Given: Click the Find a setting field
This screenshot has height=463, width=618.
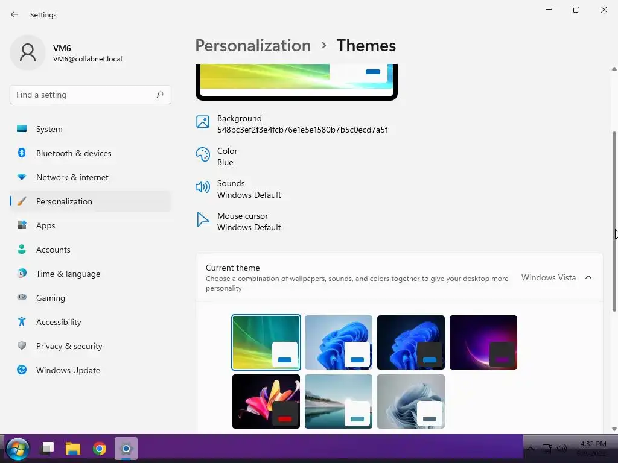Looking at the screenshot, I should click(x=91, y=95).
